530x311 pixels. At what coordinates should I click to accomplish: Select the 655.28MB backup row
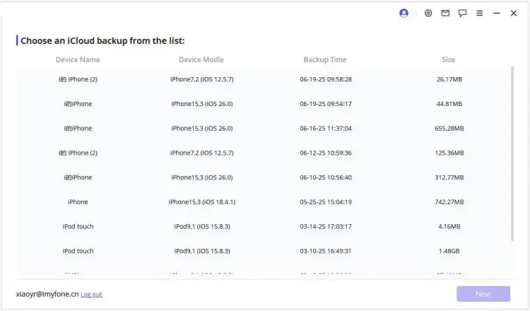pyautogui.click(x=264, y=129)
